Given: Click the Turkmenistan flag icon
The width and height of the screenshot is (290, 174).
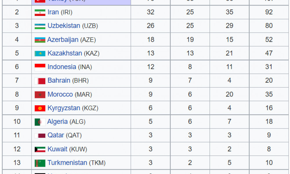Looking at the screenshot, I should (x=40, y=163).
